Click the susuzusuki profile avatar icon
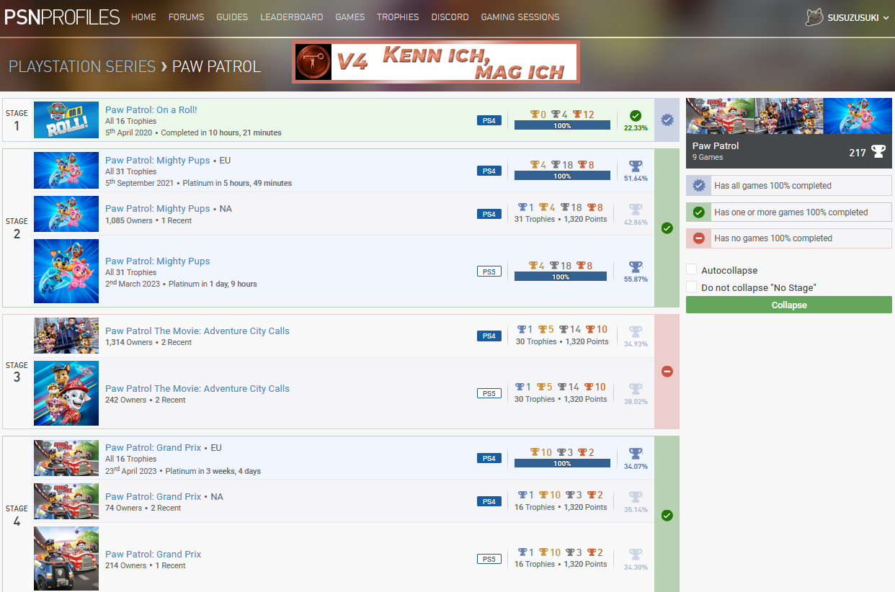The width and height of the screenshot is (895, 592). [x=814, y=17]
